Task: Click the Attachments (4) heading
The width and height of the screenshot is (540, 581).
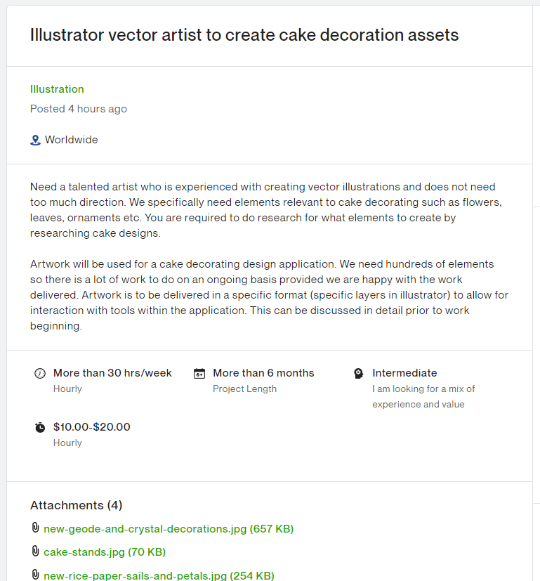Action: click(76, 505)
